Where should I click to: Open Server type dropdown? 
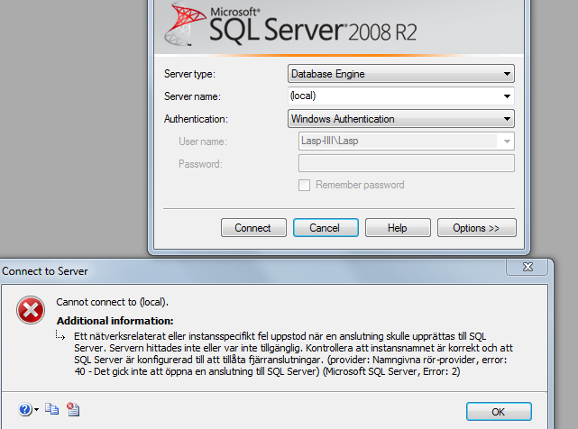point(400,74)
